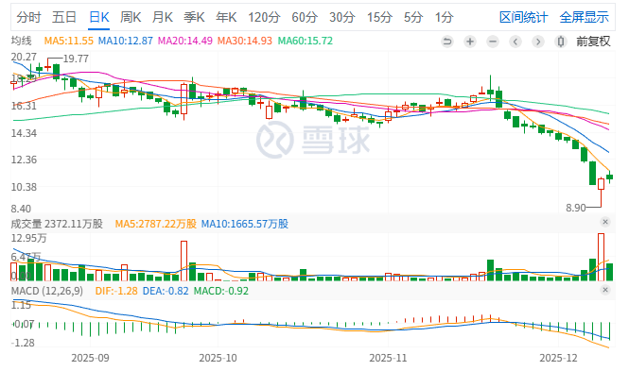
Task: Click the 14.34 price axis label
Action: click(24, 133)
